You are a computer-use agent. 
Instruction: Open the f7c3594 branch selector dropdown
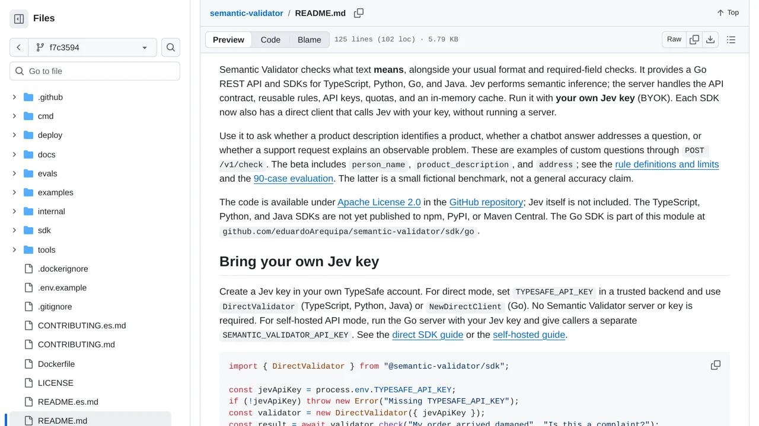click(x=93, y=47)
